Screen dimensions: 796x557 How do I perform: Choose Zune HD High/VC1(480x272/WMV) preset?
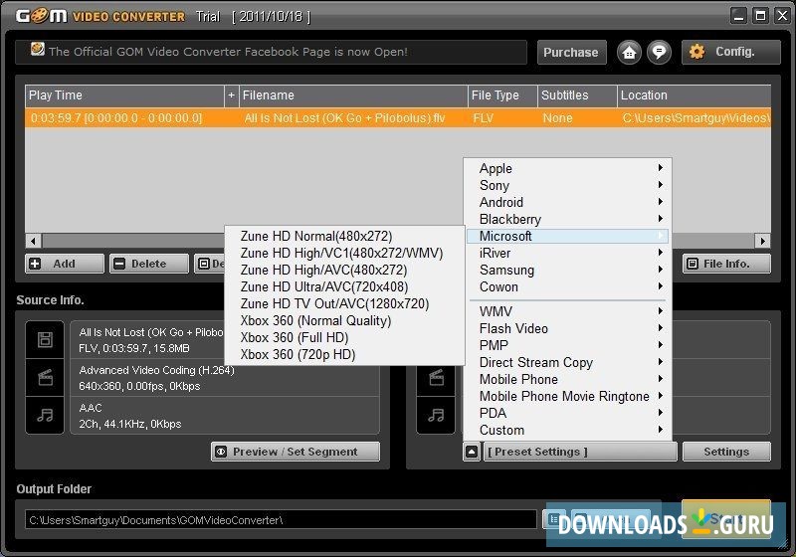pos(344,253)
